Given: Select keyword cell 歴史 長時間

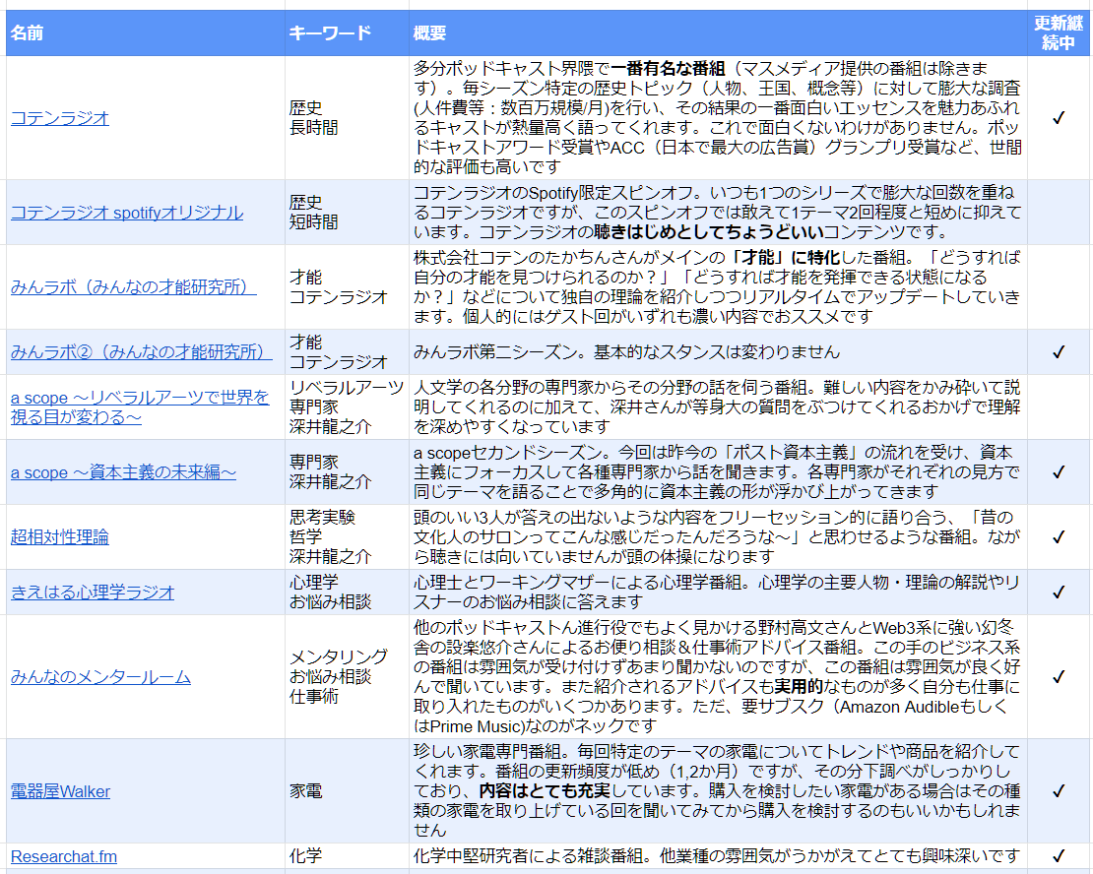Looking at the screenshot, I should 347,118.
